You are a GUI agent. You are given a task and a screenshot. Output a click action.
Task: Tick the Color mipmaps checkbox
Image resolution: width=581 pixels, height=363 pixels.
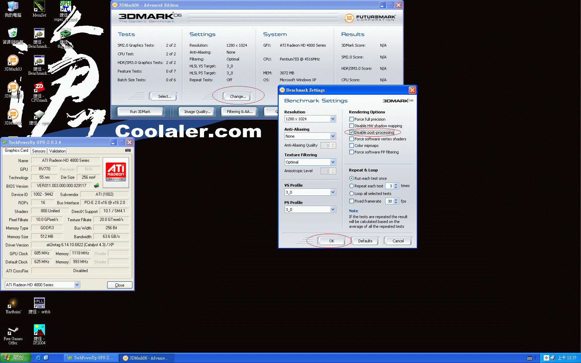[x=351, y=146]
